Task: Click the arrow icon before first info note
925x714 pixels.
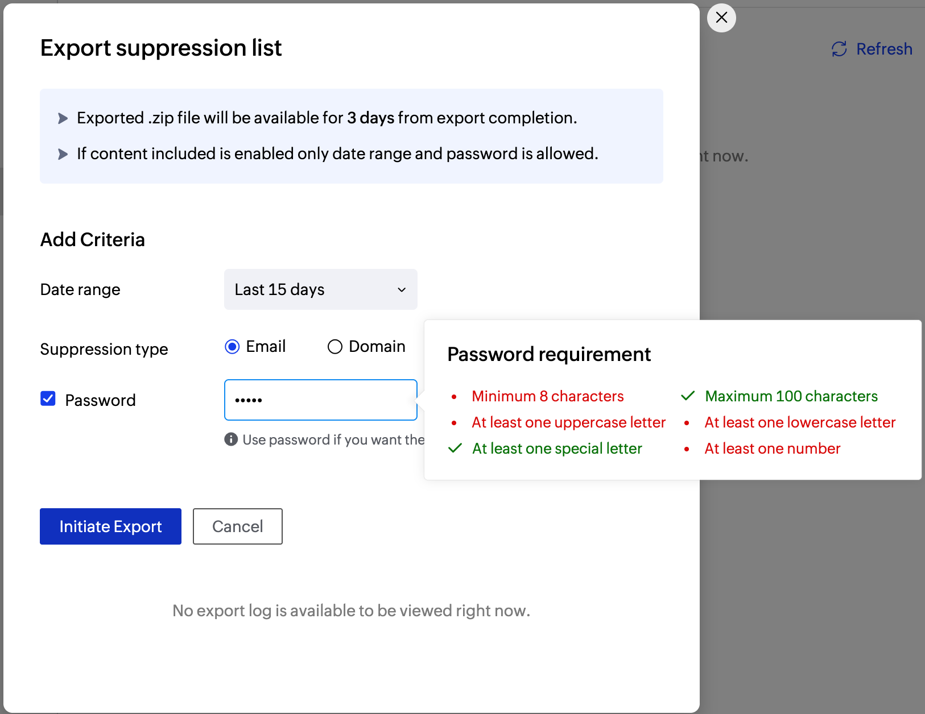Action: click(x=63, y=118)
